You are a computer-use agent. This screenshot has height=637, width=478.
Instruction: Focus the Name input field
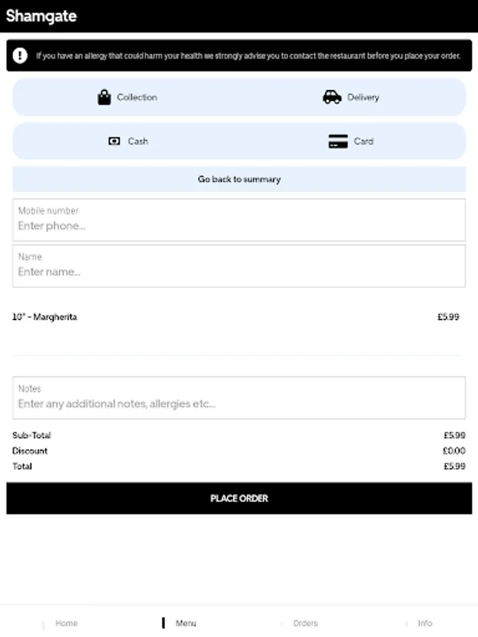[239, 266]
